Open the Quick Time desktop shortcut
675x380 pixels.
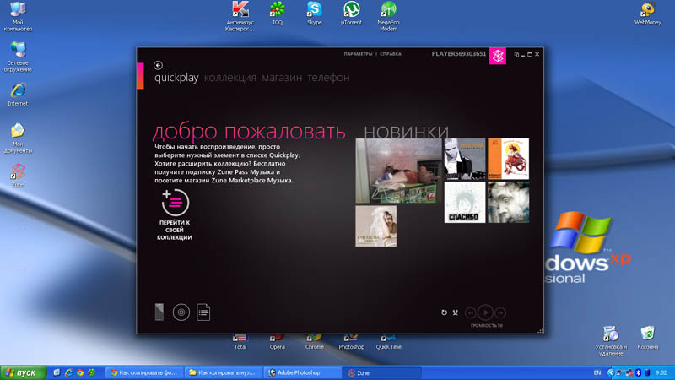point(388,343)
